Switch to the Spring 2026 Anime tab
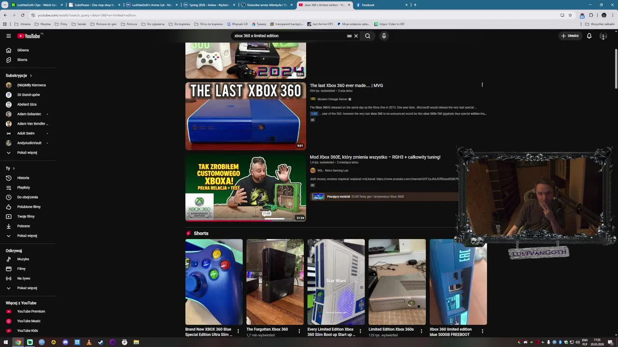The width and height of the screenshot is (618, 347). [x=209, y=5]
